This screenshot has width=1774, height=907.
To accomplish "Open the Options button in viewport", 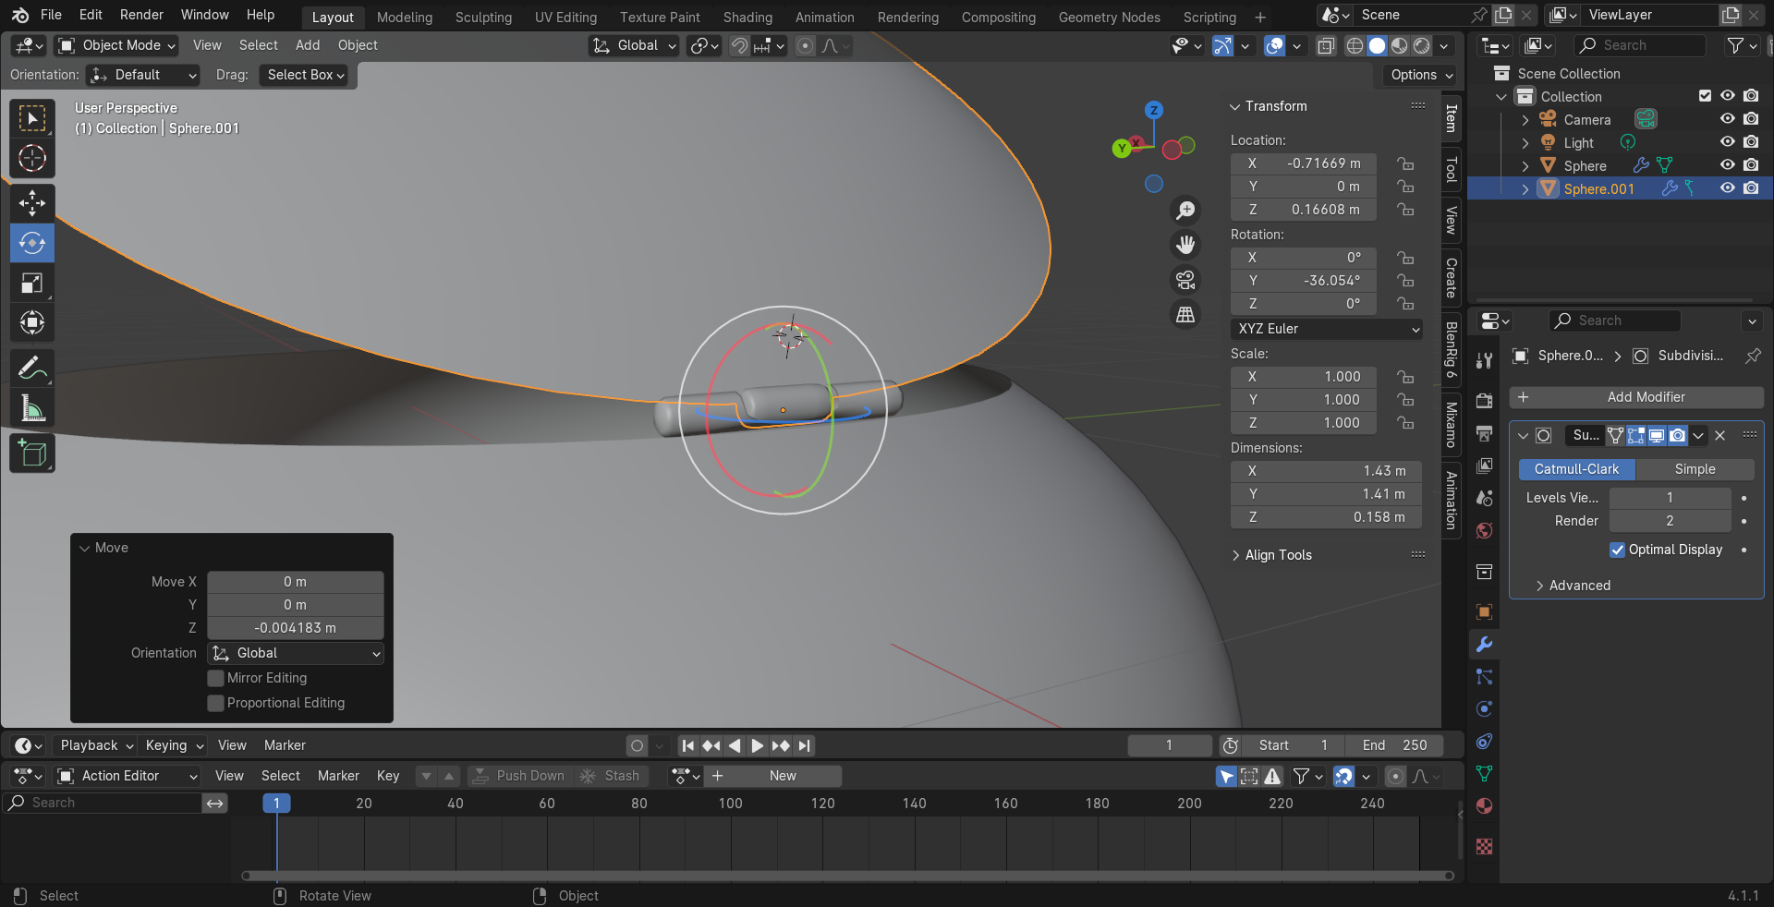I will [x=1421, y=75].
